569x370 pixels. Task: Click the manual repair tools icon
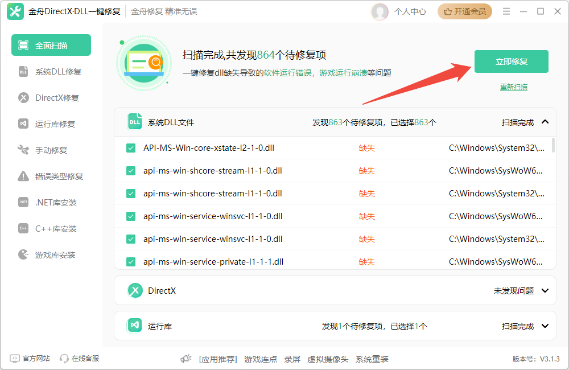23,150
